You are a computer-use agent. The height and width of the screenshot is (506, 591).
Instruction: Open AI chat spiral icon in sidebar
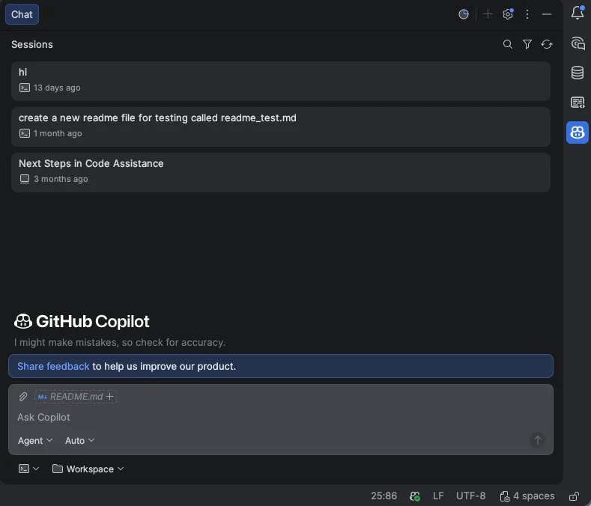point(578,43)
